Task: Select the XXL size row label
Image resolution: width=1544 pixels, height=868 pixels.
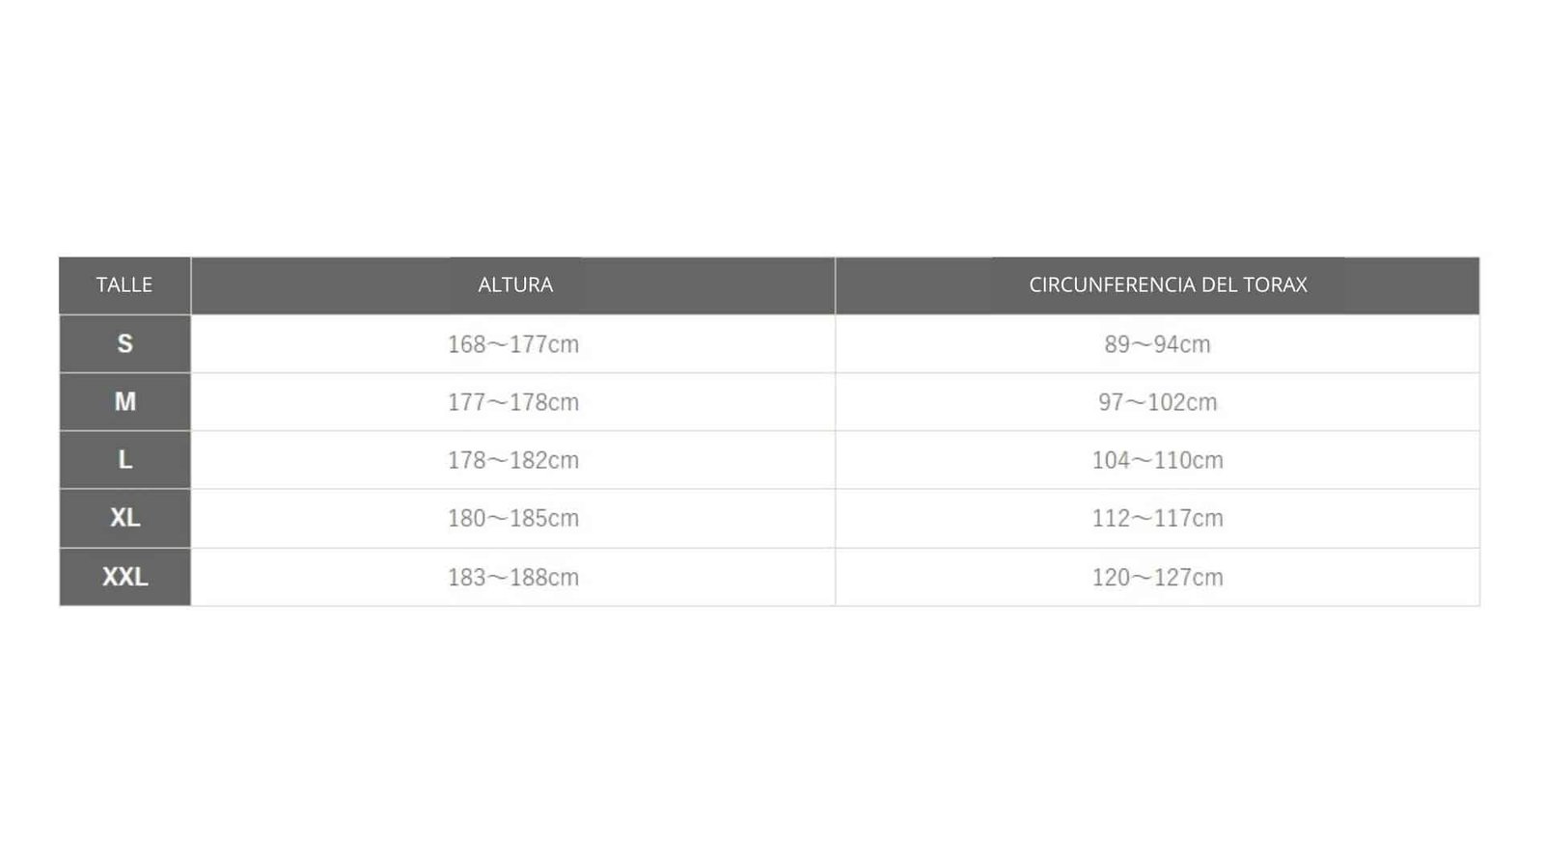Action: 124,578
